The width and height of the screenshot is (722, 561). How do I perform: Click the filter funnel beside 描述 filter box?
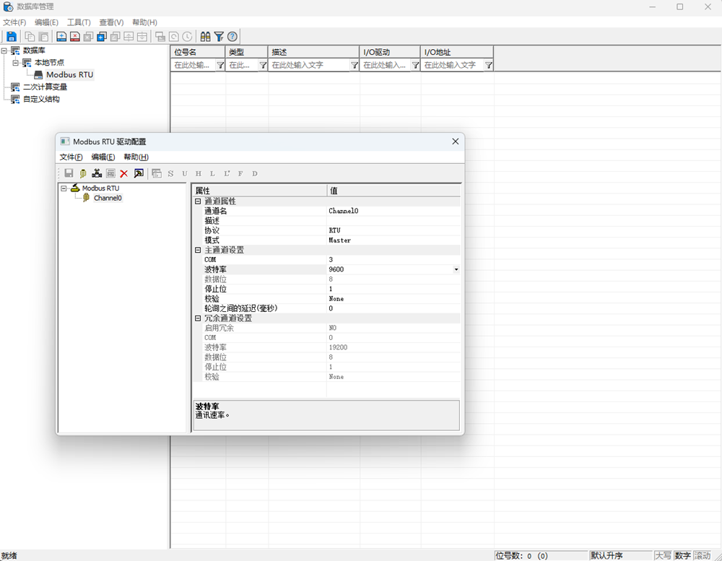pos(354,66)
